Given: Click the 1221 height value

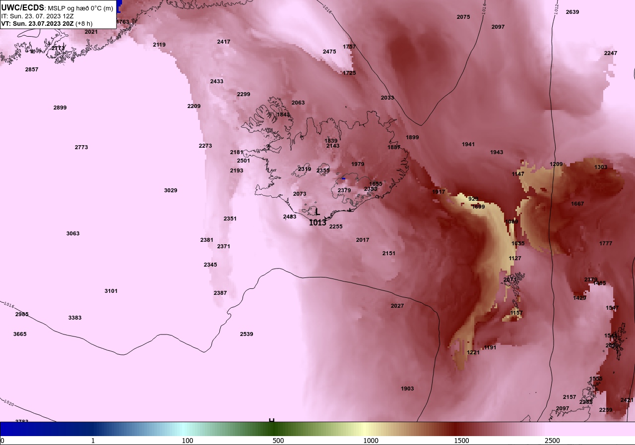Looking at the screenshot, I should (x=473, y=352).
